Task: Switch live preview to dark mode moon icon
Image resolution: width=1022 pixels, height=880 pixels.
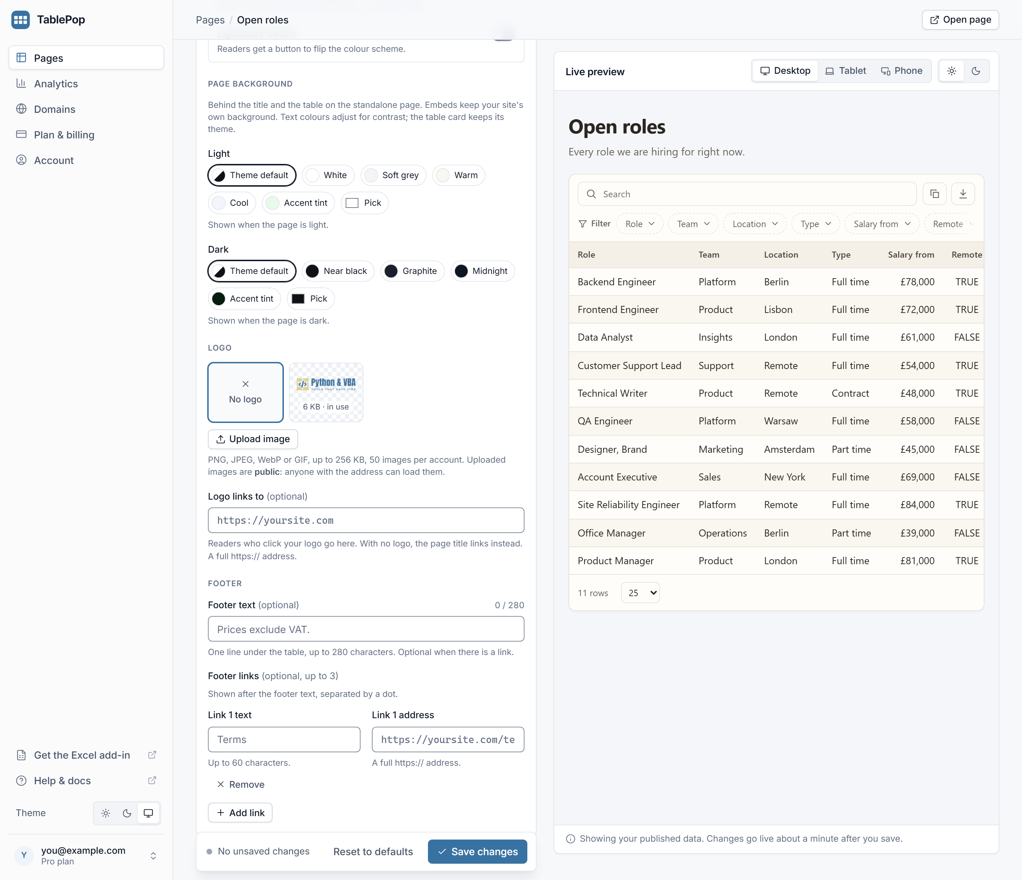Action: (976, 71)
